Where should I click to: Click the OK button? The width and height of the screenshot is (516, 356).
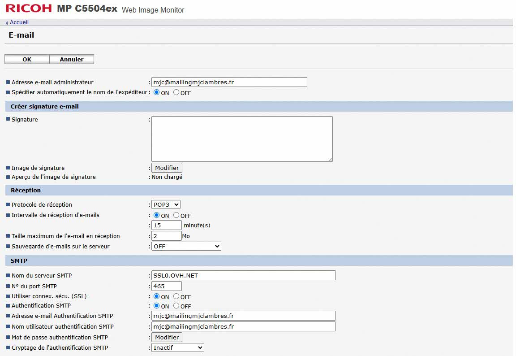coord(26,59)
